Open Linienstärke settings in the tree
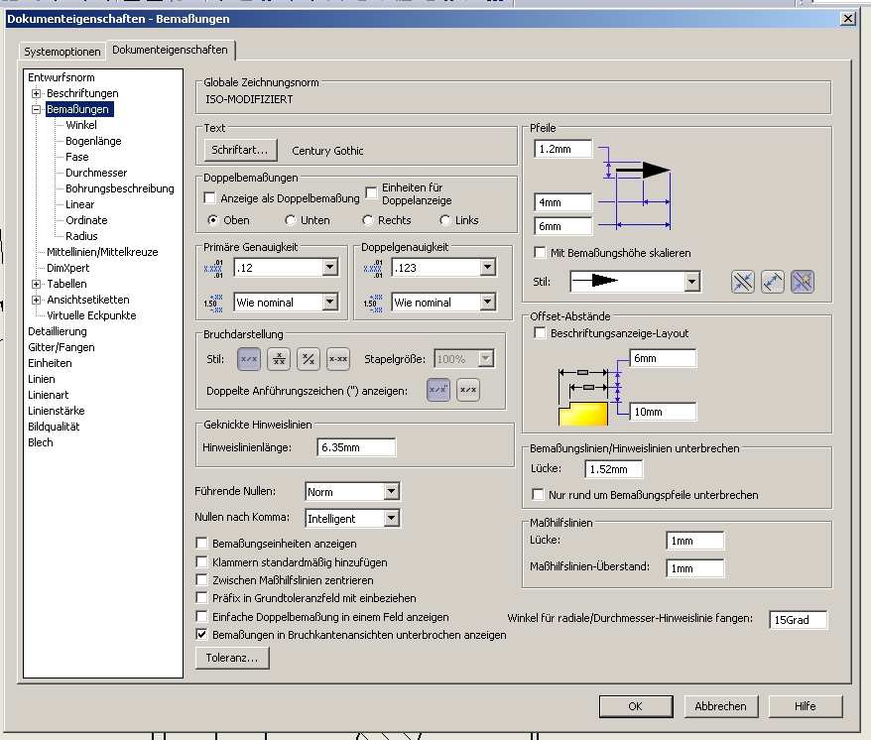Viewport: 871px width, 740px height. (x=57, y=411)
